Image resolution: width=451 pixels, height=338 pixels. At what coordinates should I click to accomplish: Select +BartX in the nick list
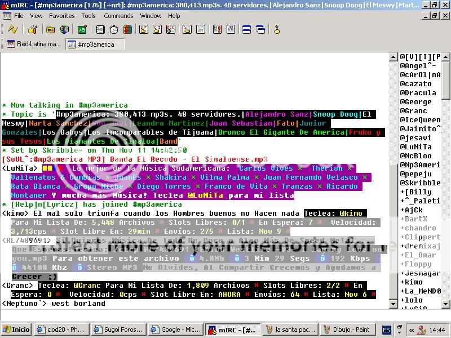pyautogui.click(x=413, y=219)
